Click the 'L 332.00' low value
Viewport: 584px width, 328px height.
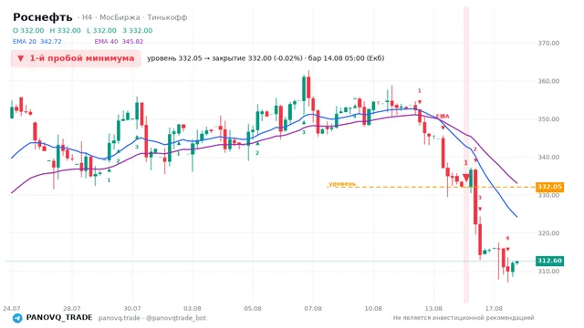tap(101, 30)
